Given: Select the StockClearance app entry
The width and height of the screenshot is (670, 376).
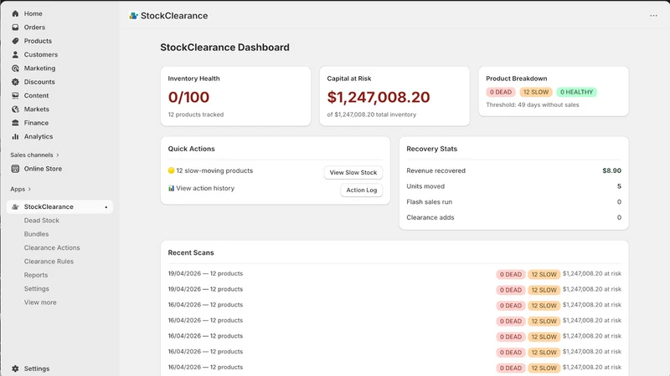Looking at the screenshot, I should (x=59, y=206).
